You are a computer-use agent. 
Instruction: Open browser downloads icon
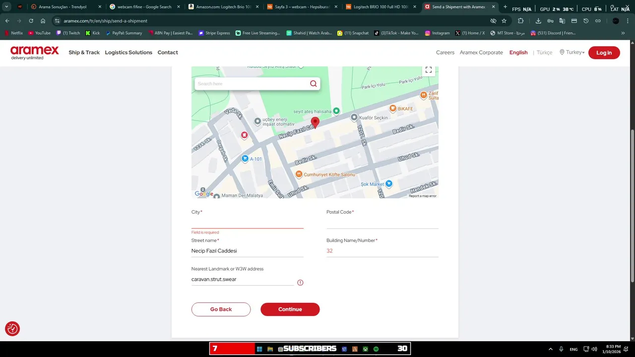[538, 21]
